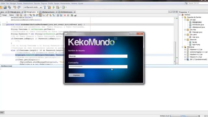Image resolution: width=208 pixels, height=117 pixels.
Task: Switch editor to Design view
Action: tap(5, 15)
